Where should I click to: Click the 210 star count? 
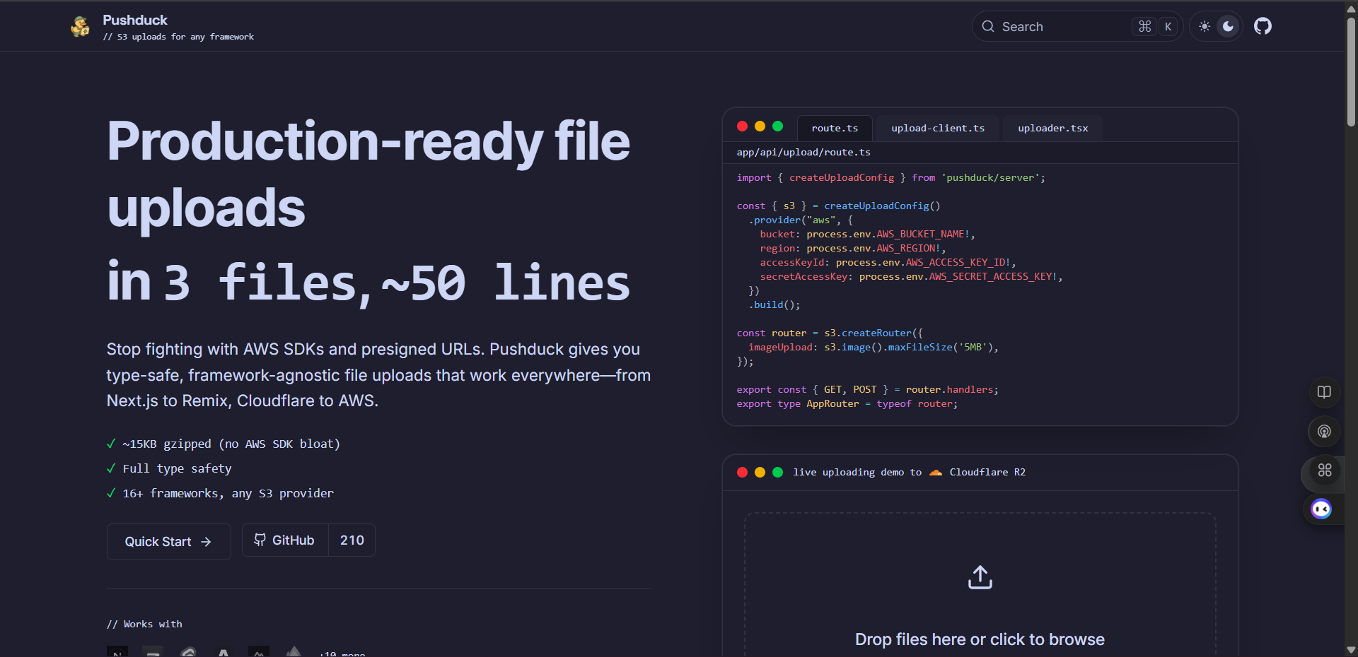tap(352, 540)
